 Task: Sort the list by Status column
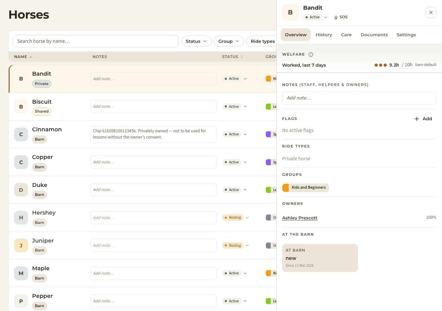click(232, 57)
